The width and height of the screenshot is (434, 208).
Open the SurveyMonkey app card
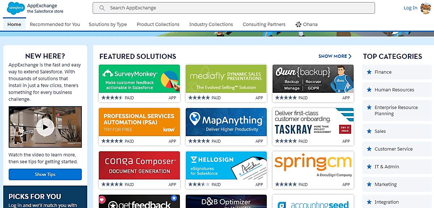[x=139, y=83]
